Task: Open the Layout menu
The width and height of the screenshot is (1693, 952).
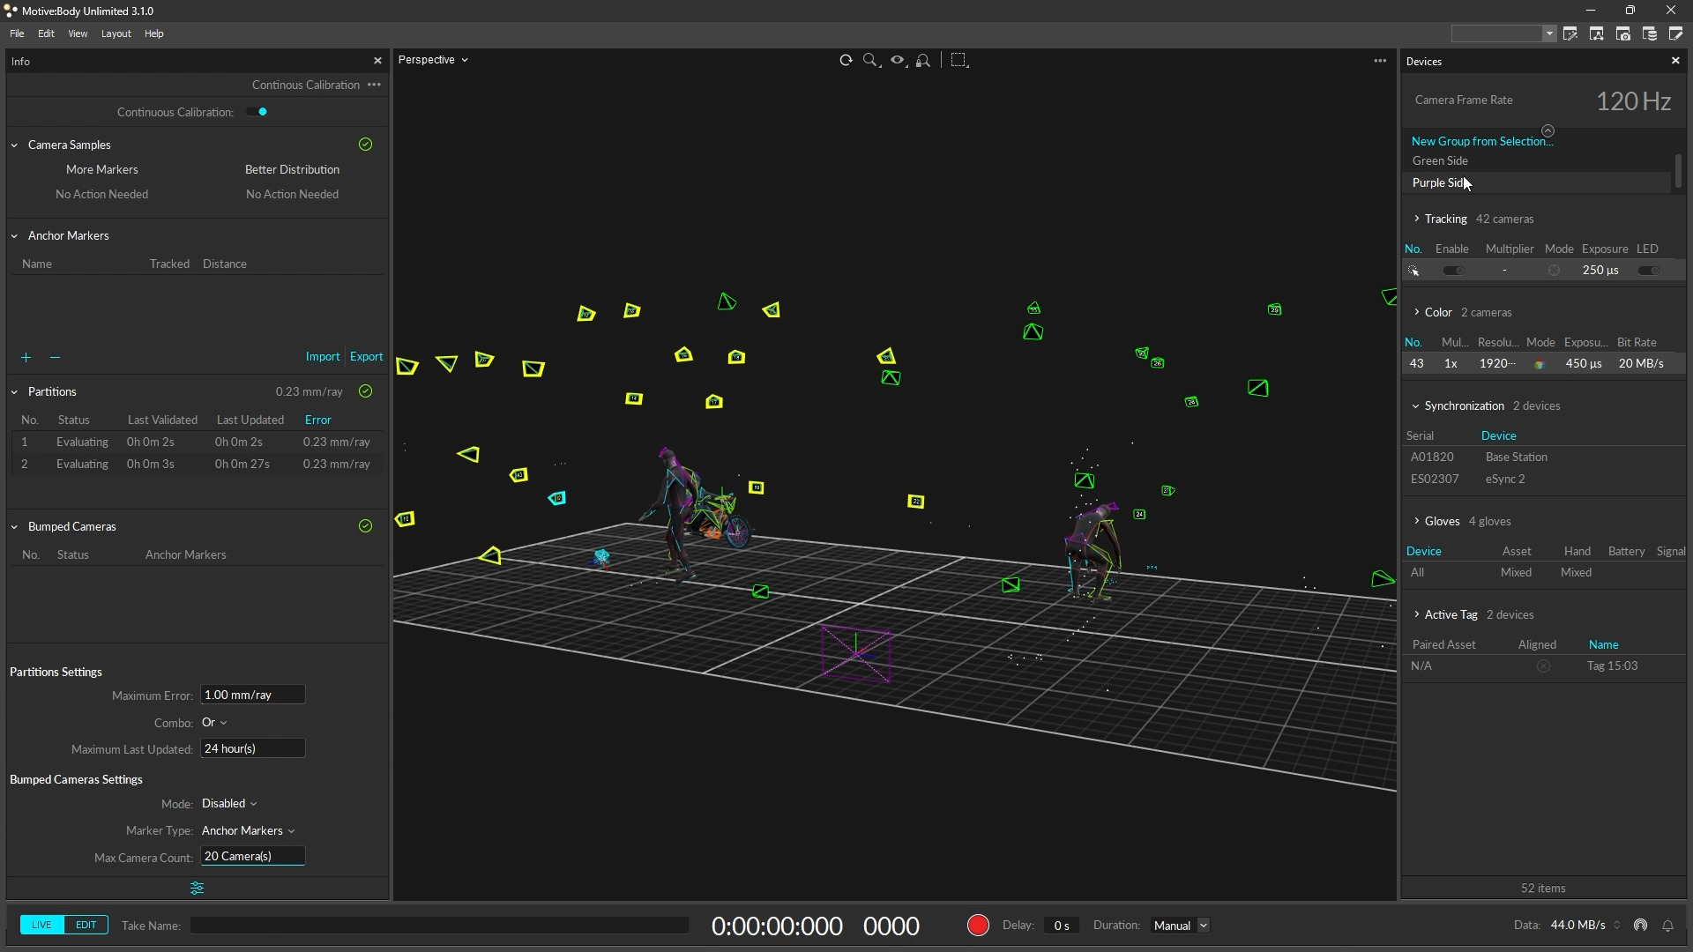Action: [x=116, y=33]
